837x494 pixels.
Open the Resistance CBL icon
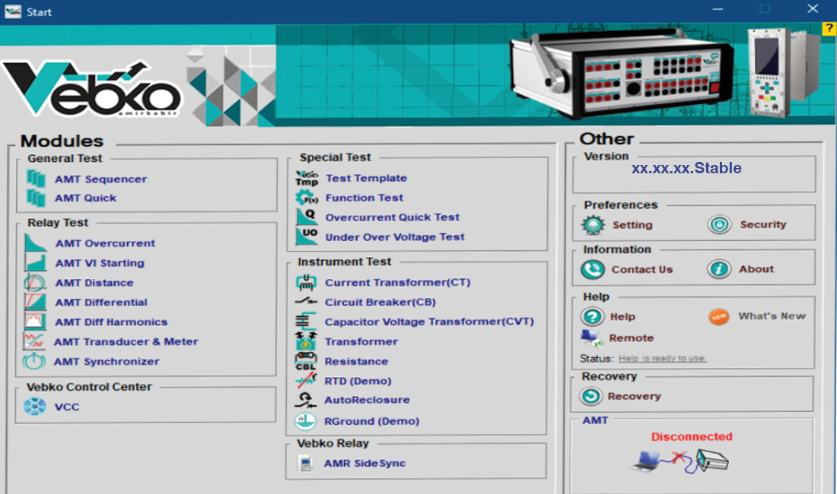tap(306, 361)
